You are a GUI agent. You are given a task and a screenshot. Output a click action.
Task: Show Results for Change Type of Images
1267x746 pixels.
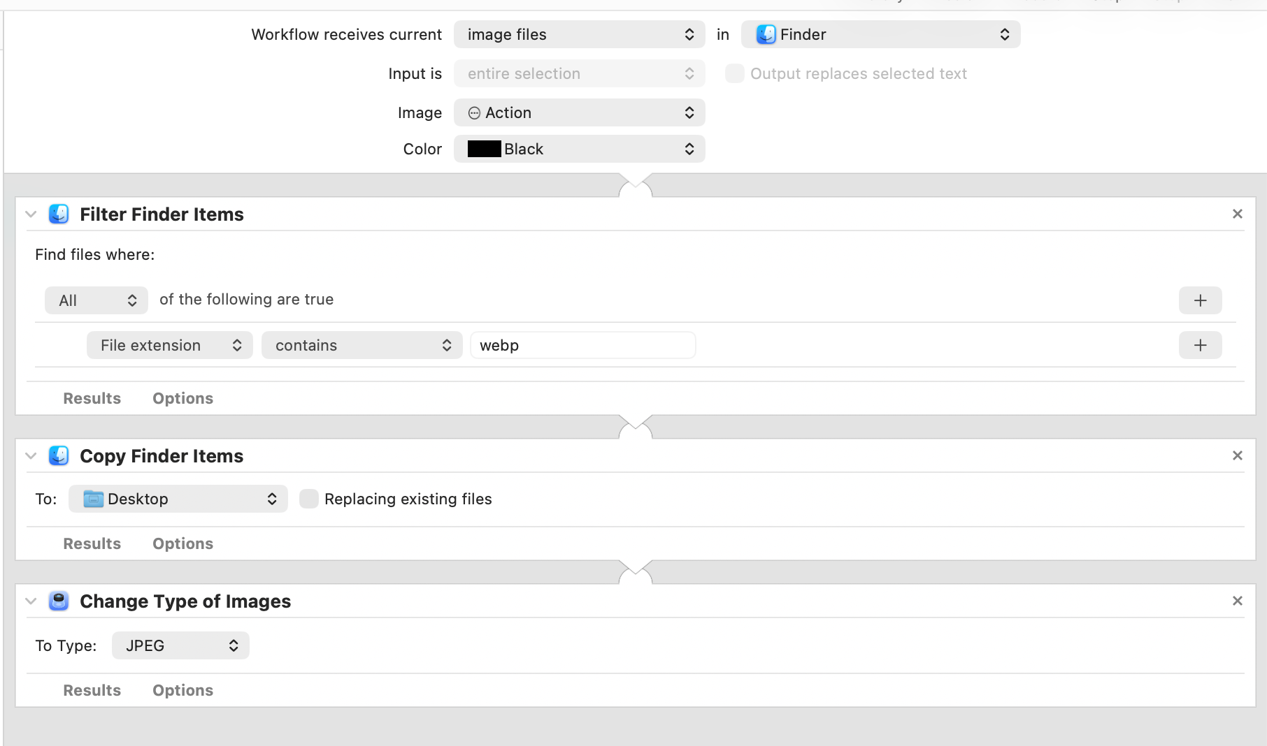pos(92,690)
